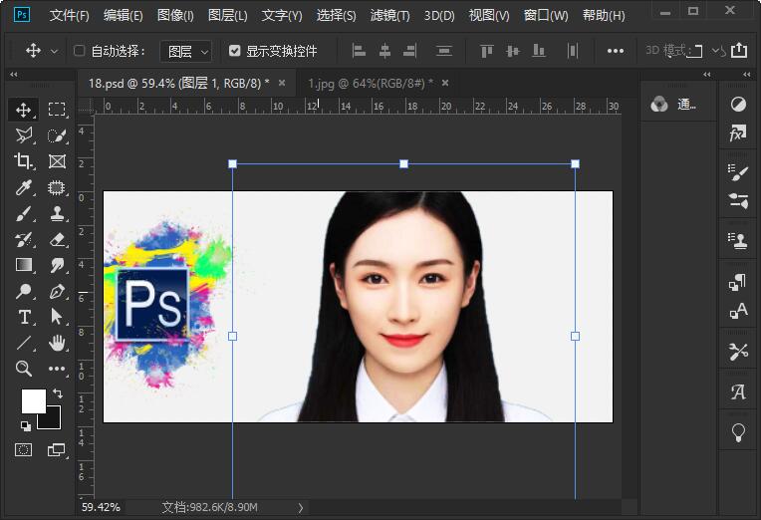Open the 滤镜(T) menu
Viewport: 761px width, 520px height.
pos(389,16)
